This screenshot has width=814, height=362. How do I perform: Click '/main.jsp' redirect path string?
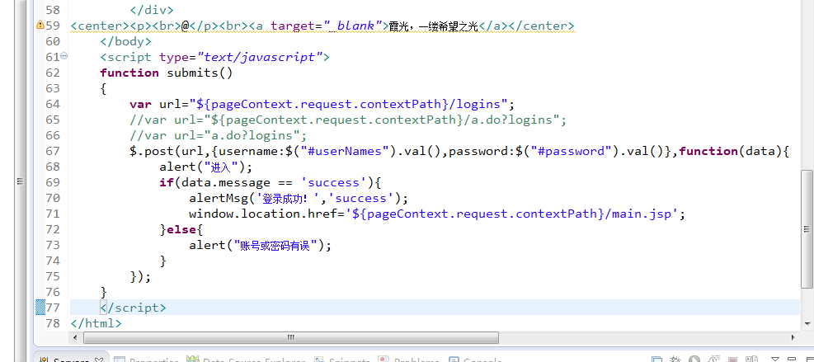(639, 214)
